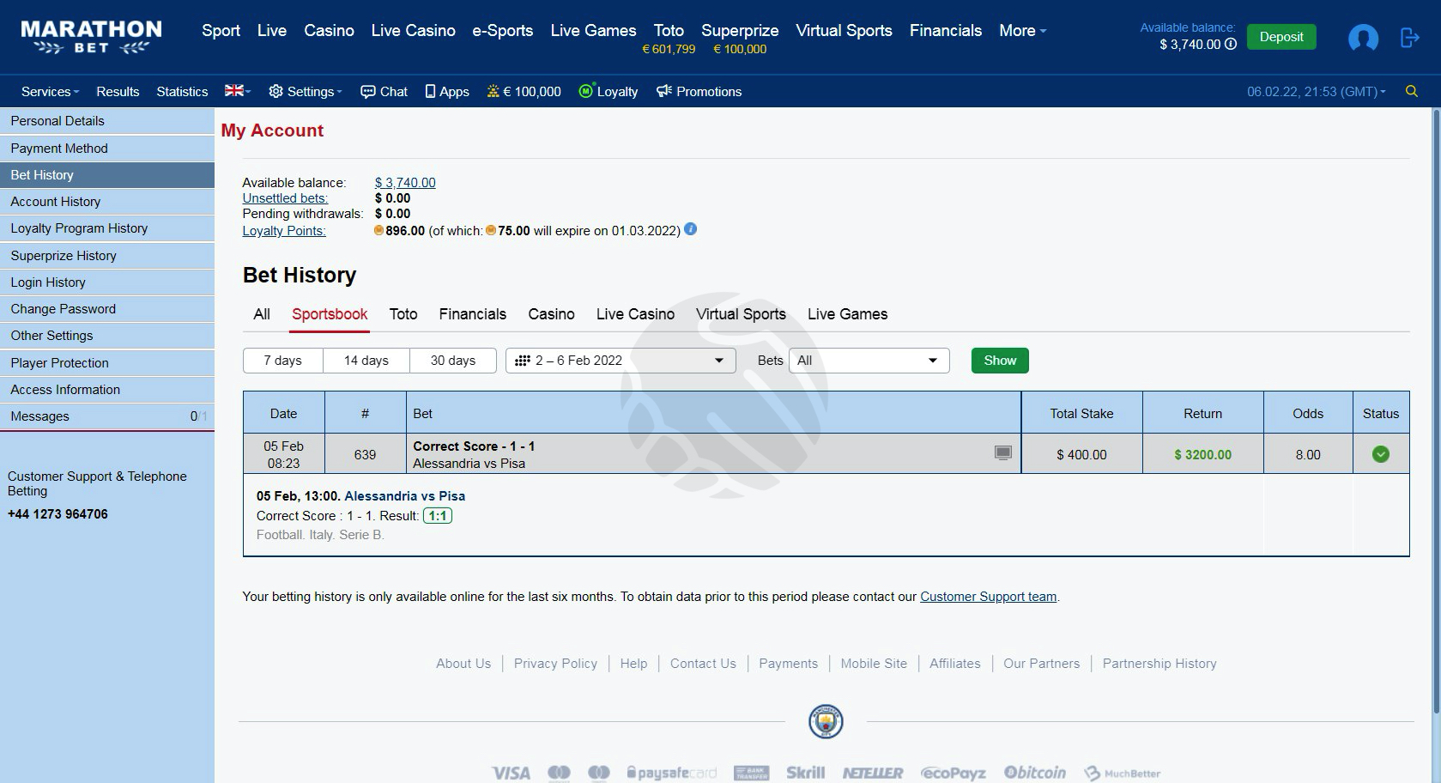This screenshot has width=1441, height=783.
Task: Open the Bets filter All dropdown
Action: pyautogui.click(x=869, y=361)
